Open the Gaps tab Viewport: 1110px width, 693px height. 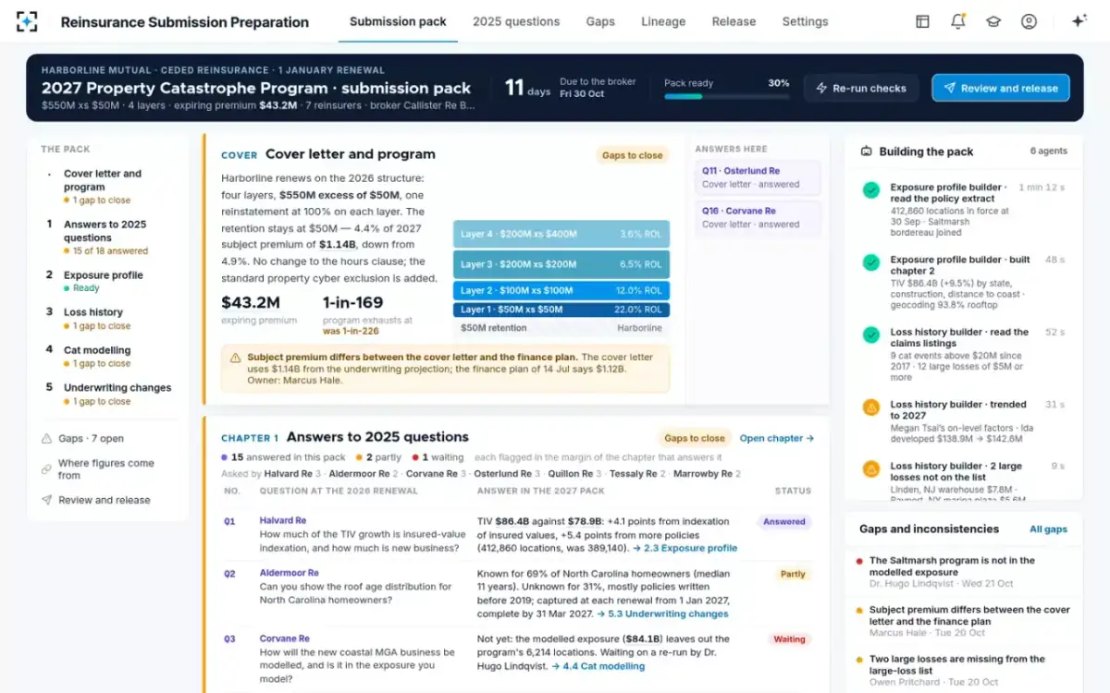[600, 21]
